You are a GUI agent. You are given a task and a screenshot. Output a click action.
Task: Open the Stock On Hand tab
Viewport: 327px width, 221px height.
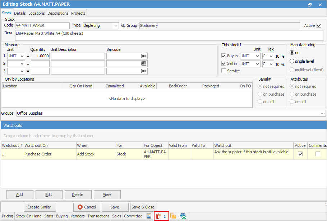pyautogui.click(x=28, y=216)
